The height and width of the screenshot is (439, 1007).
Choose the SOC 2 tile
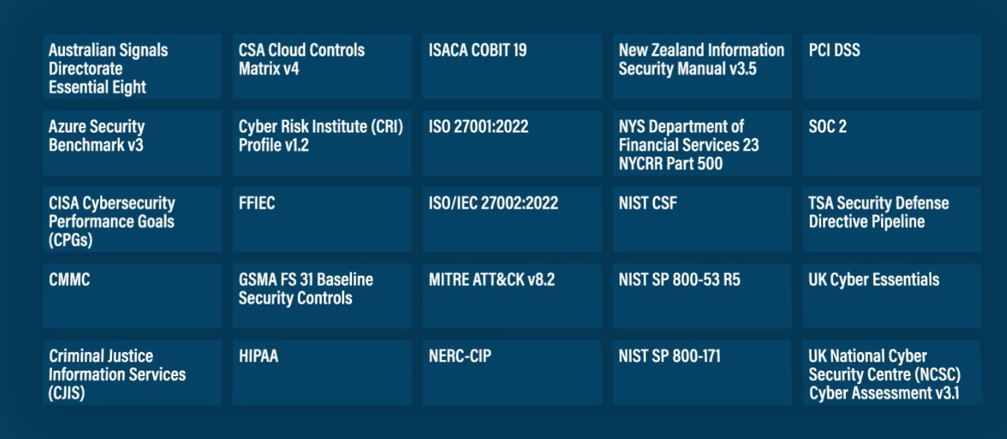pos(892,143)
